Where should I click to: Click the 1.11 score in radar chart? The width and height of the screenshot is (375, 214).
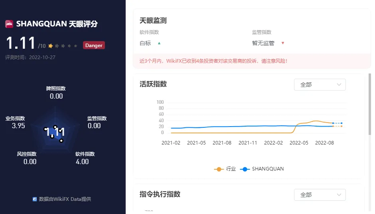55,132
